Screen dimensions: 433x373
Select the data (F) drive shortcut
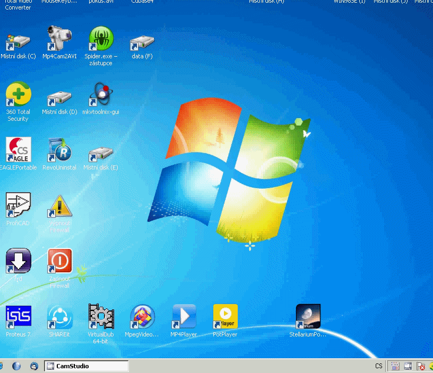(142, 43)
